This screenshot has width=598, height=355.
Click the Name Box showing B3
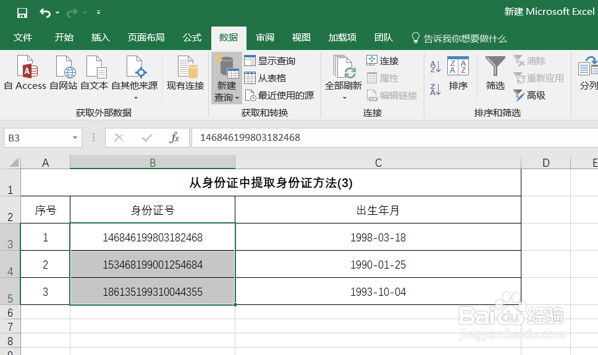point(37,138)
